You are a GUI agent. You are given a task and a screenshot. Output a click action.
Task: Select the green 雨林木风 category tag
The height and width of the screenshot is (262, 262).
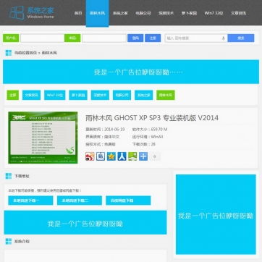pos(166,95)
